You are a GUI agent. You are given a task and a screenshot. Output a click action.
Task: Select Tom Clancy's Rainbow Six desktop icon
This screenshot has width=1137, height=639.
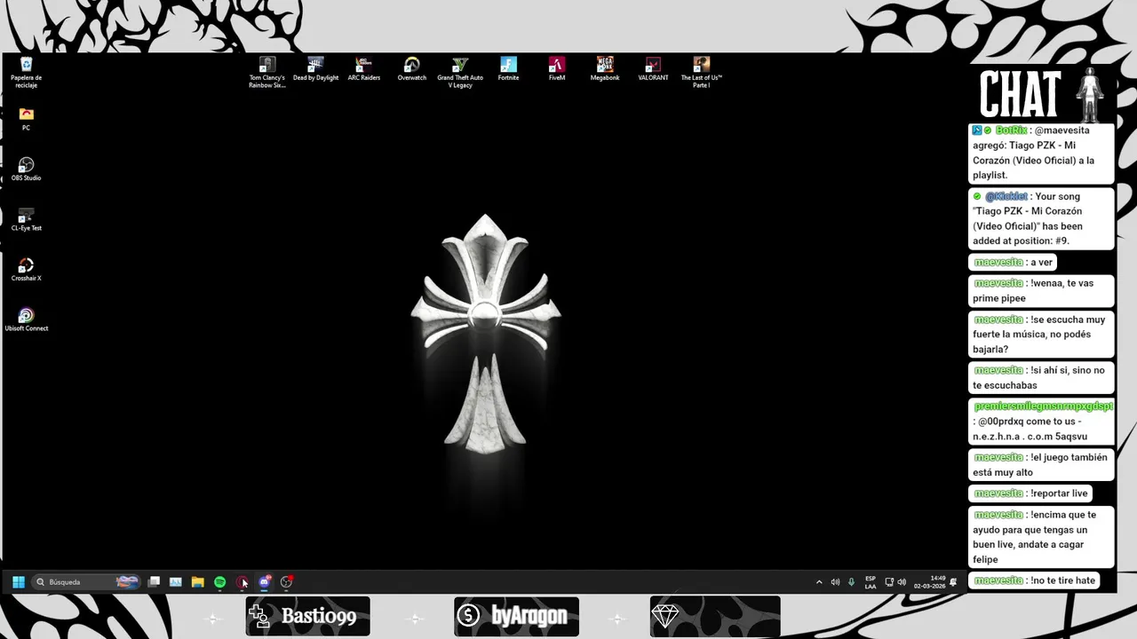pos(267,72)
